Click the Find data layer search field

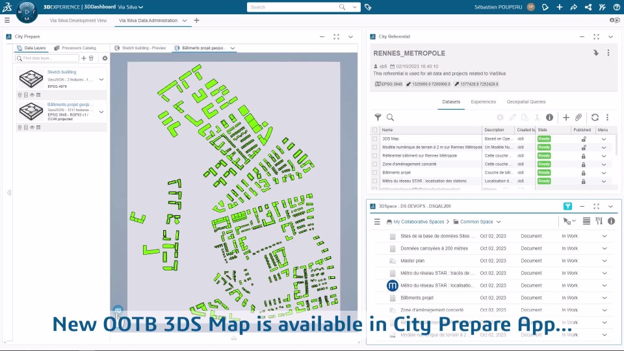pyautogui.click(x=47, y=58)
